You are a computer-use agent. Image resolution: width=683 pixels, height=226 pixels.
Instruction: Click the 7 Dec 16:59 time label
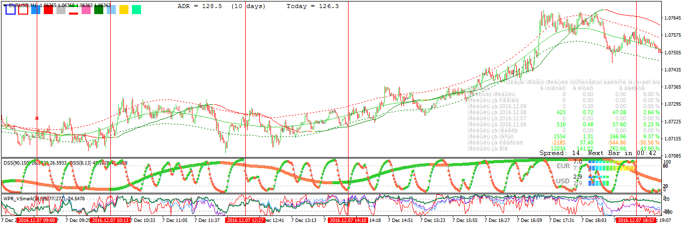(529, 220)
